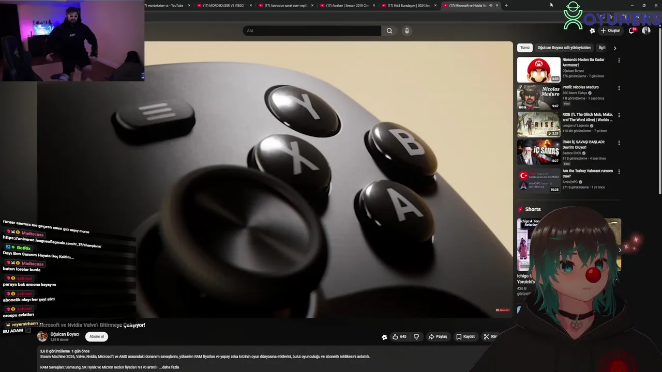Open a new browser tab
The width and height of the screenshot is (662, 372).
506,6
